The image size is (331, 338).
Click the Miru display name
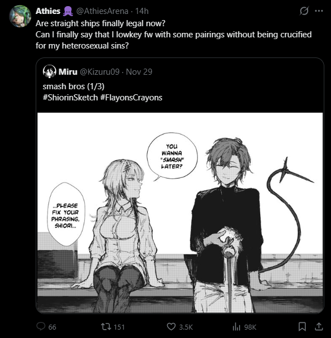[x=68, y=72]
